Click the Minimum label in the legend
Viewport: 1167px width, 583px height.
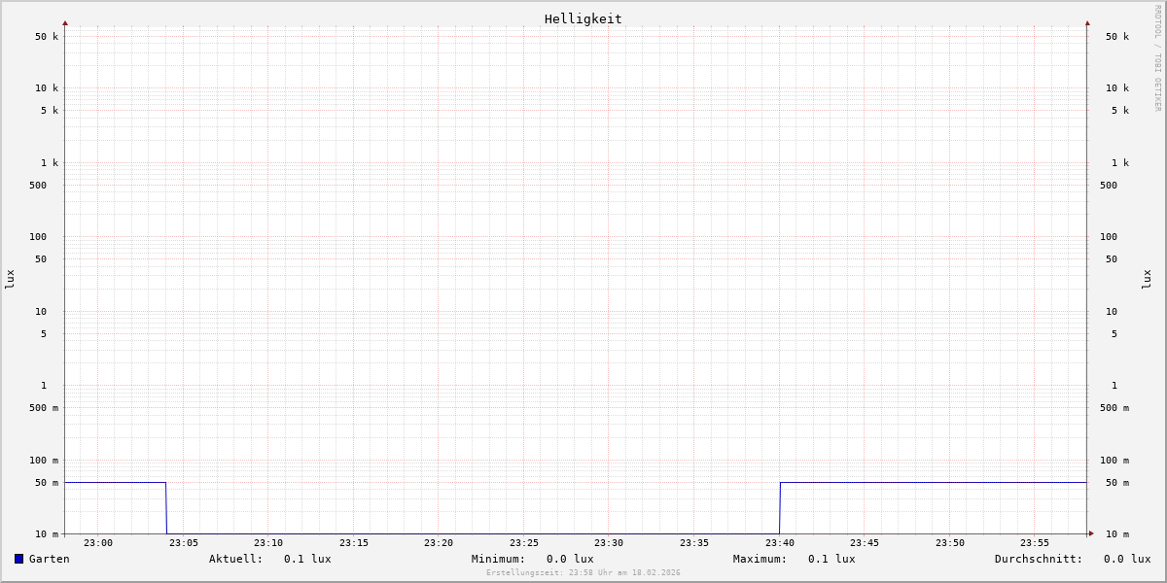[x=499, y=559]
